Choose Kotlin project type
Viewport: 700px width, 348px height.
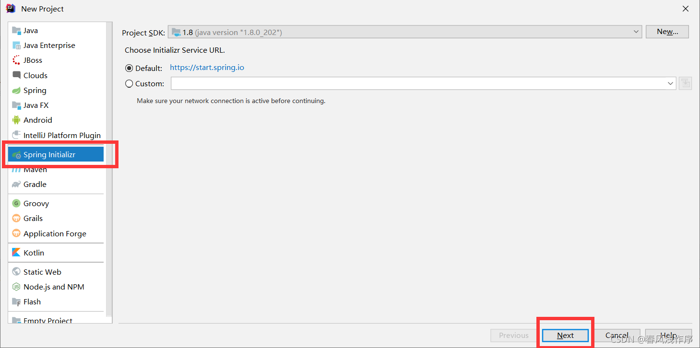(56, 253)
